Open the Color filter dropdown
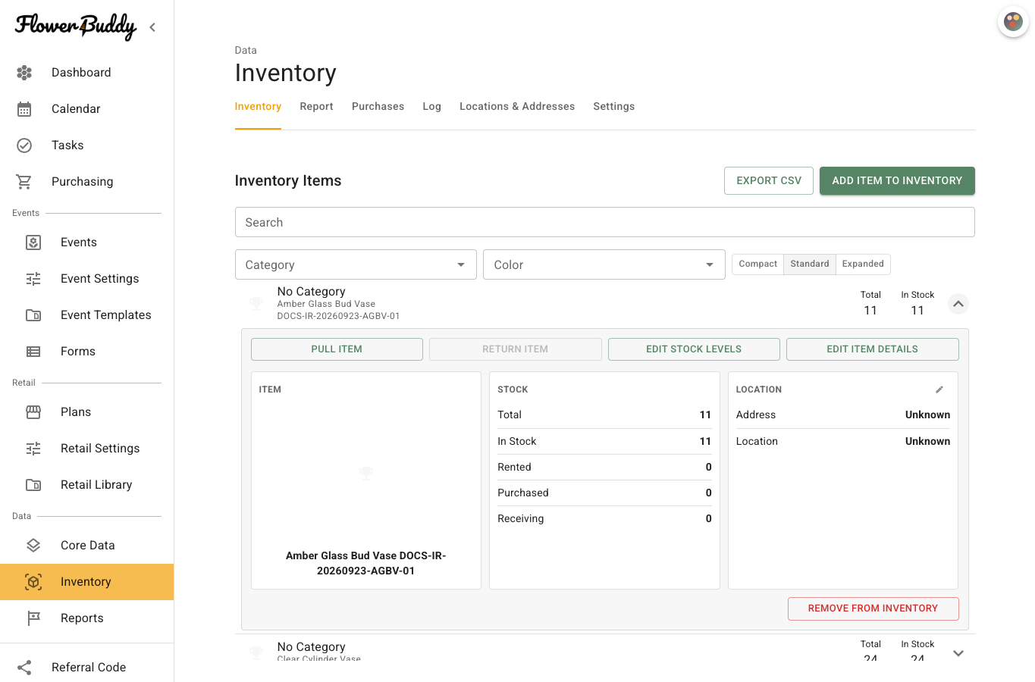The image size is (1035, 682). (604, 264)
